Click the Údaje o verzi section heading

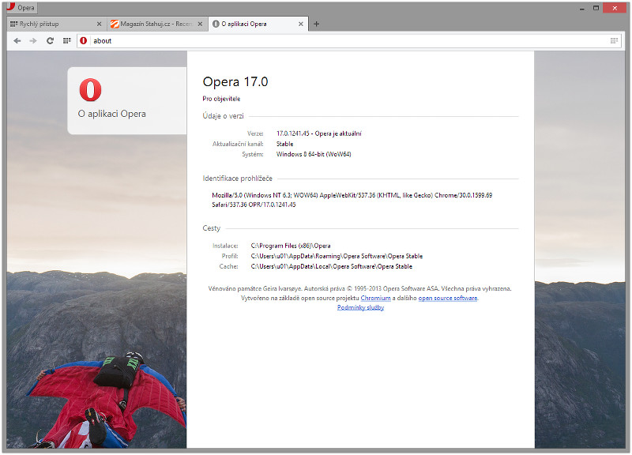[223, 116]
